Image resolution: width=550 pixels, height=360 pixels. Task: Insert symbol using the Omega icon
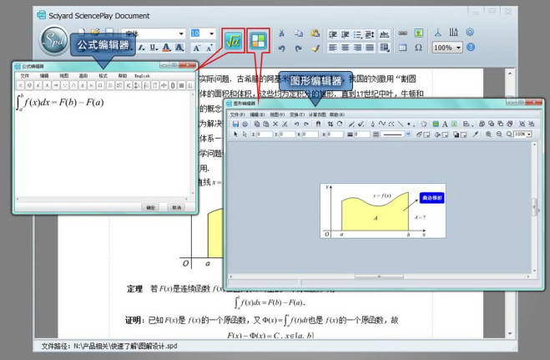click(418, 48)
